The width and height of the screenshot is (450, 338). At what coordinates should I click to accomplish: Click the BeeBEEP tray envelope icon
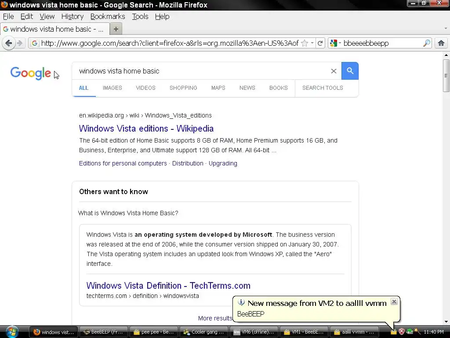coord(393,332)
